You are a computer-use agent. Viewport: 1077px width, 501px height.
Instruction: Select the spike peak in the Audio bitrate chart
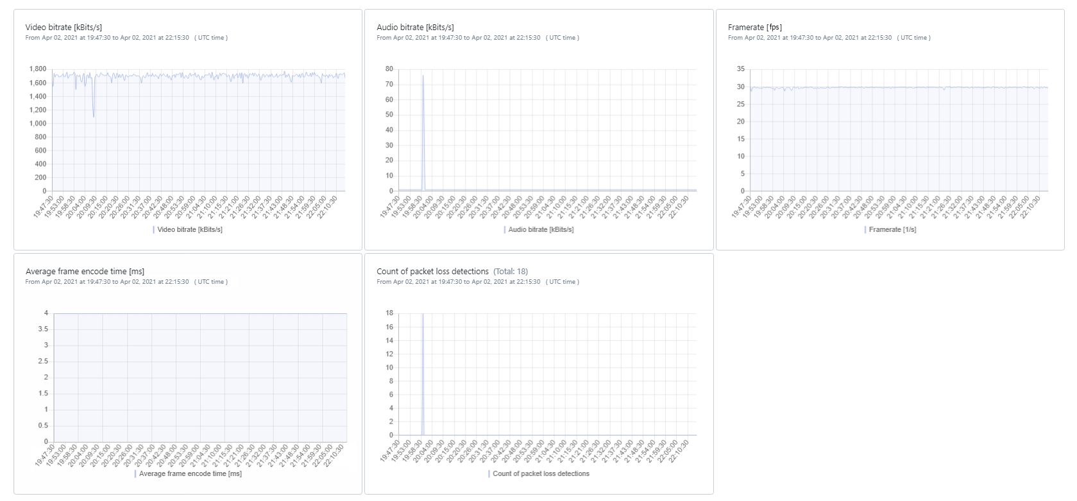click(x=423, y=76)
